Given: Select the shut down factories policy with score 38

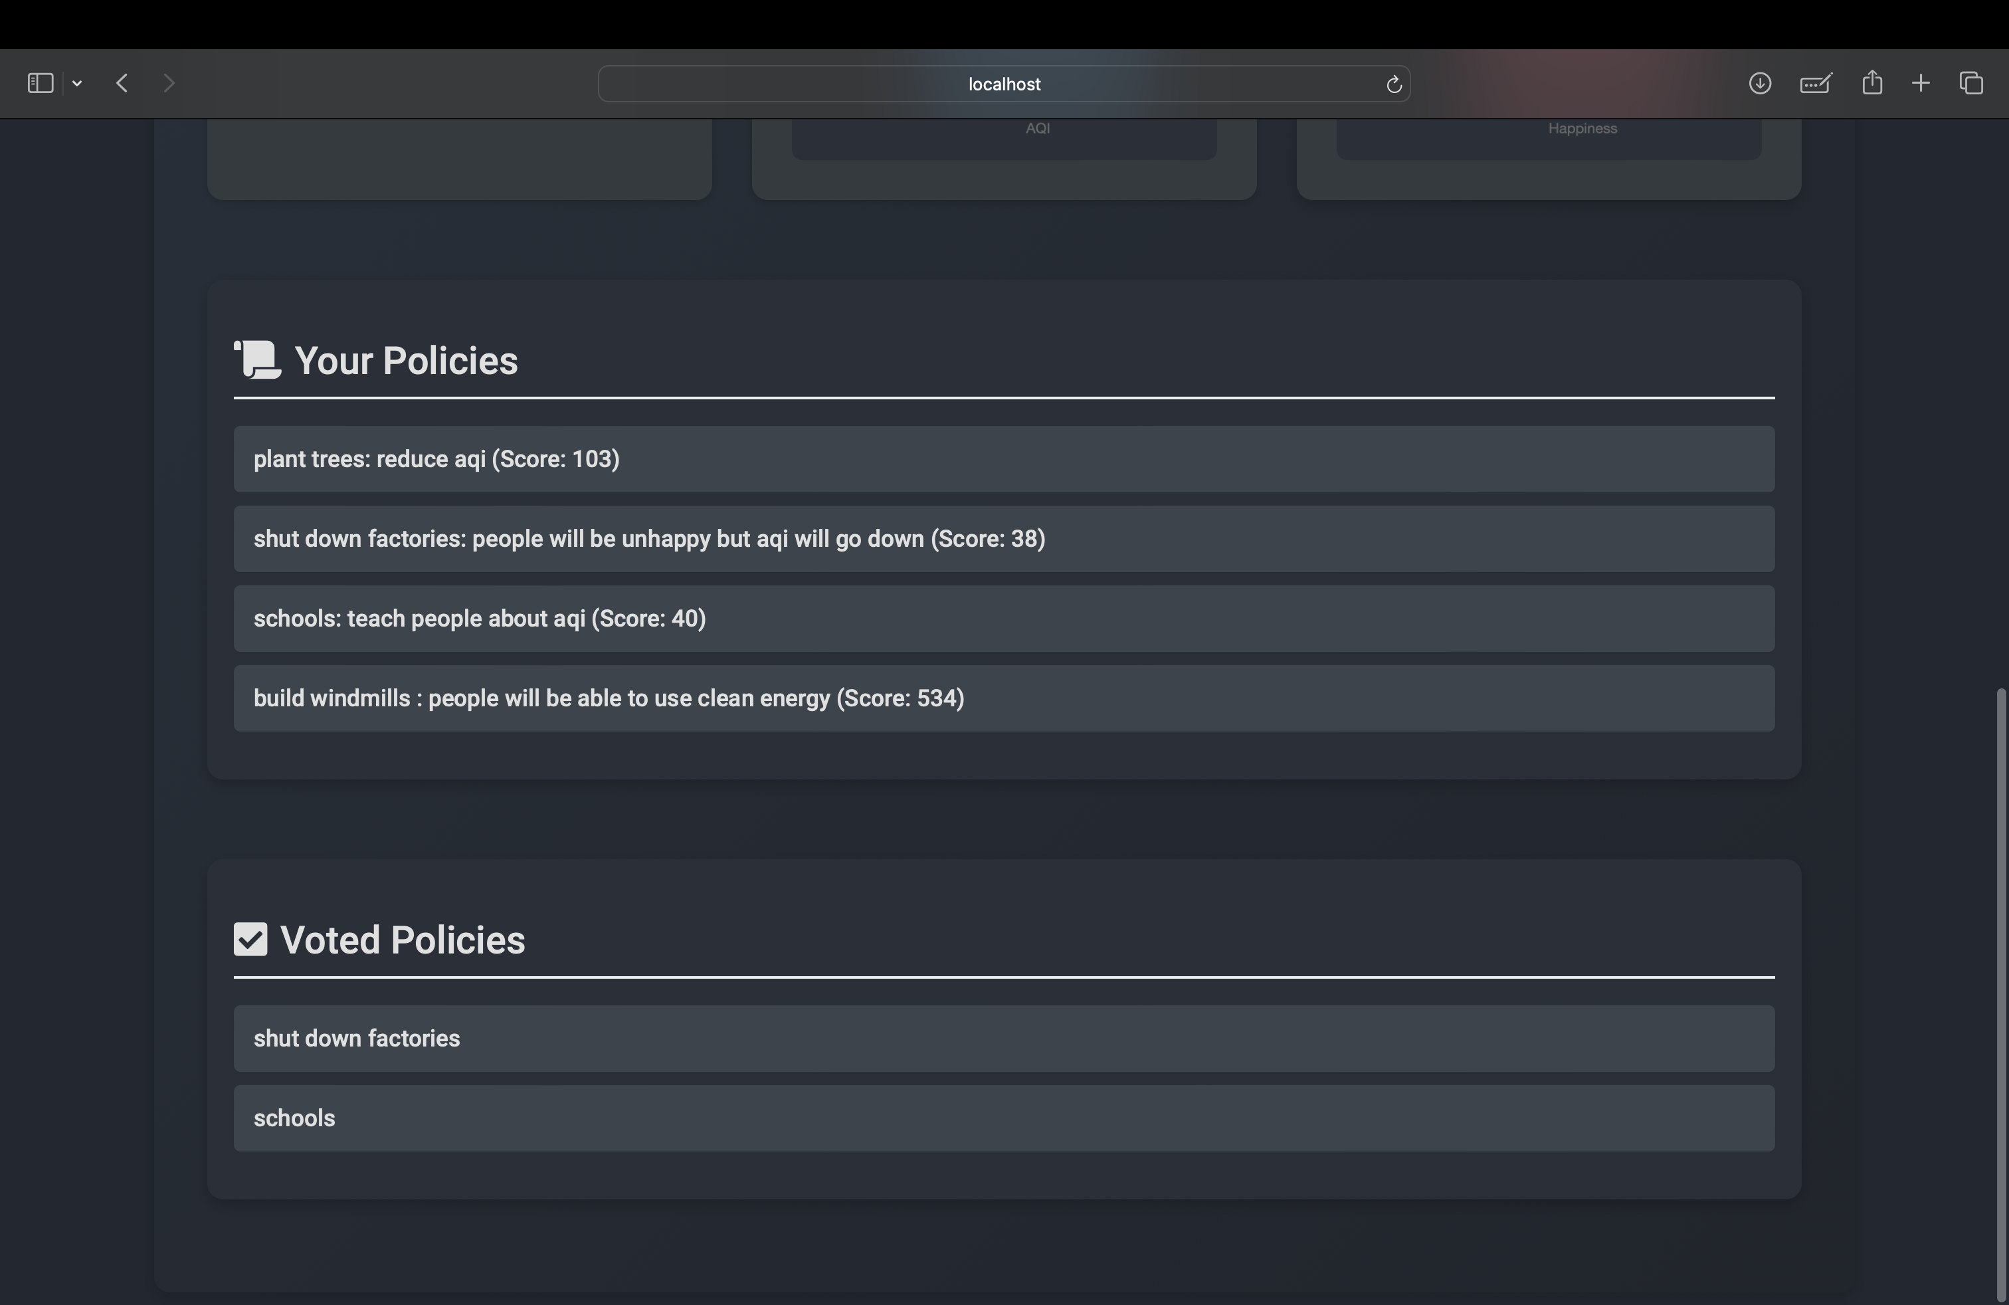Looking at the screenshot, I should click(x=1004, y=538).
